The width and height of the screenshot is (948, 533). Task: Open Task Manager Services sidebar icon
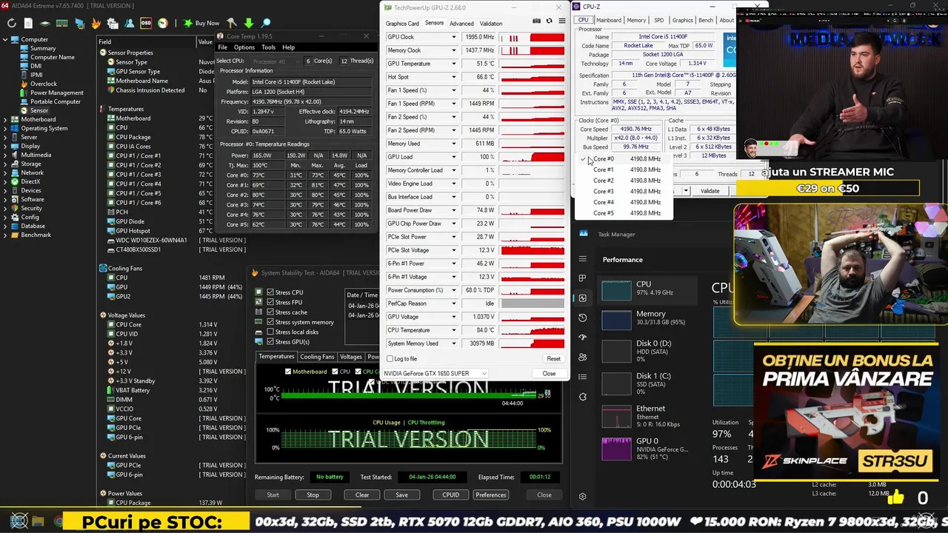point(582,397)
